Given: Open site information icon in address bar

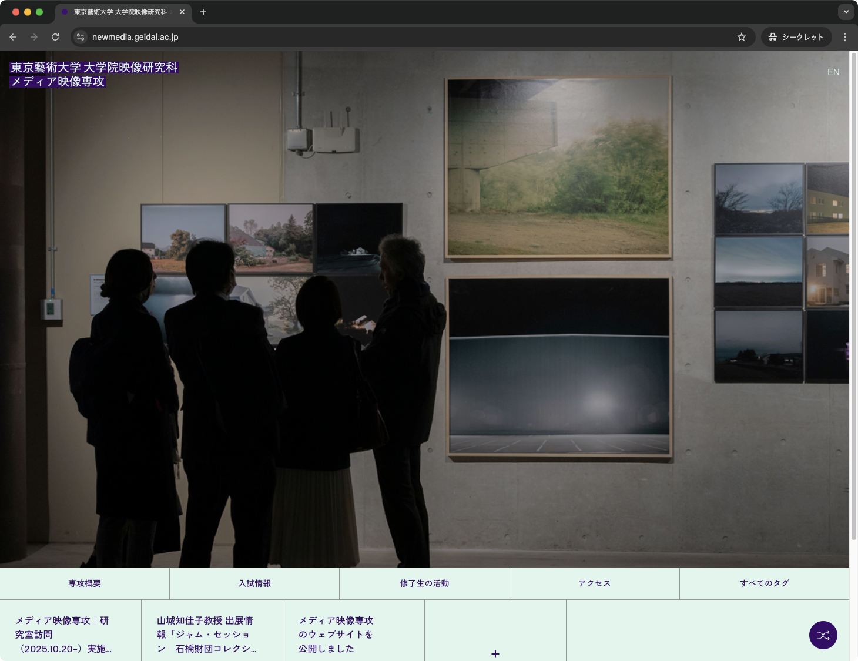Looking at the screenshot, I should pos(81,37).
